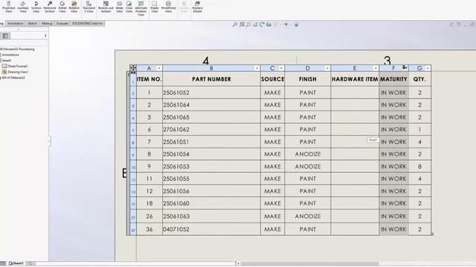Select the Sheet1 tab at bottom
This screenshot has height=267, width=476.
coord(16,263)
